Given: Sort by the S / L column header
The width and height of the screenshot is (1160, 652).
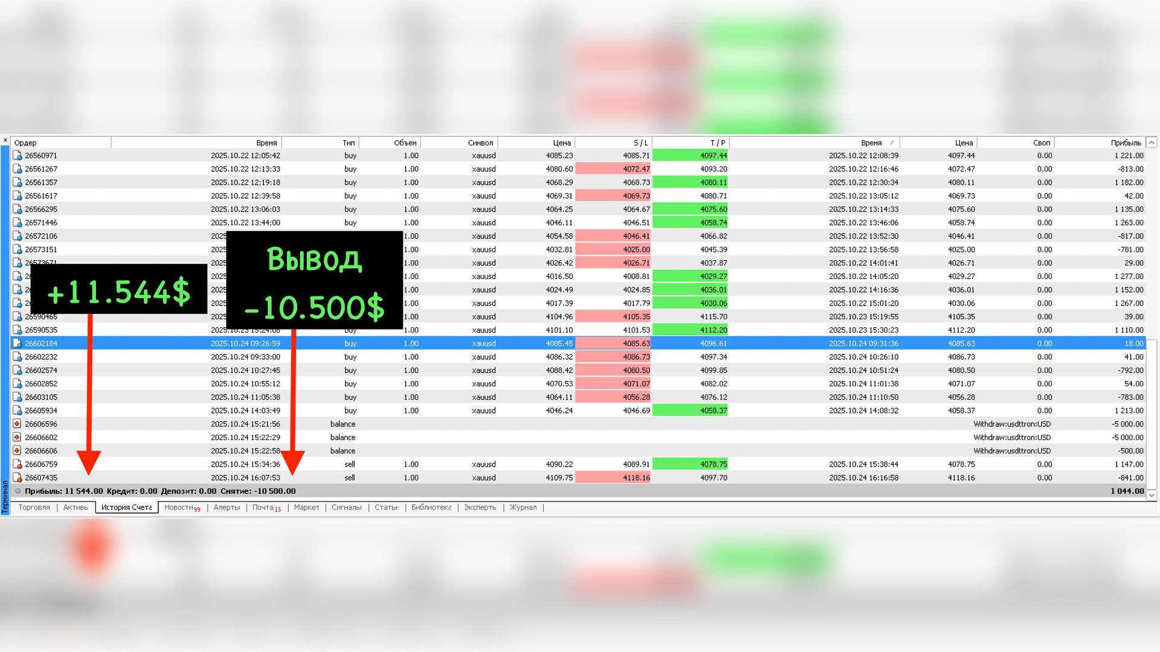Looking at the screenshot, I should [613, 143].
